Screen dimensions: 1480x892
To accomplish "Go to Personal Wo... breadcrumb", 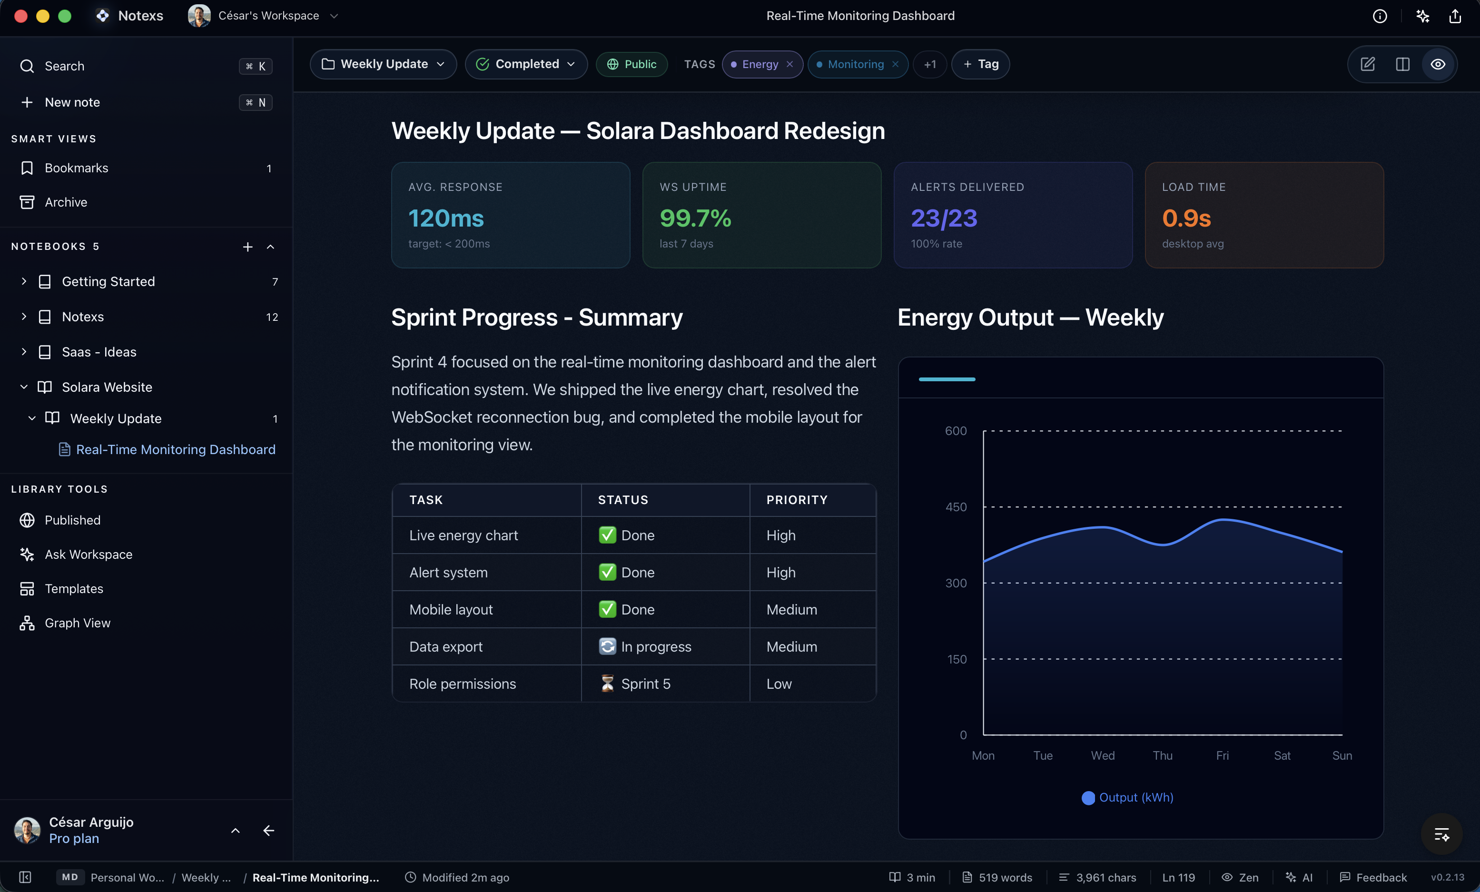I will click(128, 878).
